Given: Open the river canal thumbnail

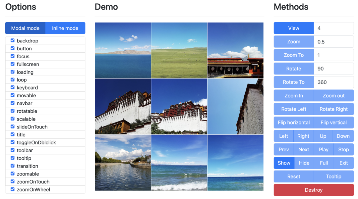Looking at the screenshot, I should pos(123,163).
